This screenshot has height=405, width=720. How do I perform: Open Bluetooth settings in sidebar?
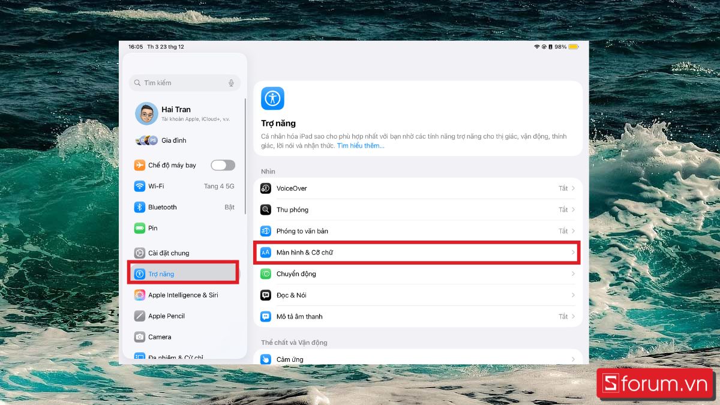click(x=185, y=207)
